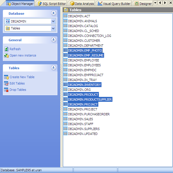Viewport: 173px width, 173px height.
Task: Click the Edit Tables icon
Action: (6, 83)
